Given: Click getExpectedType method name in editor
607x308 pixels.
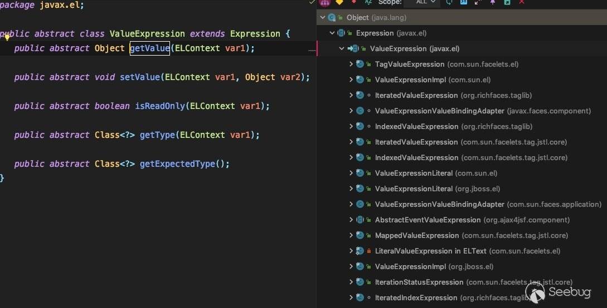Looking at the screenshot, I should (177, 164).
